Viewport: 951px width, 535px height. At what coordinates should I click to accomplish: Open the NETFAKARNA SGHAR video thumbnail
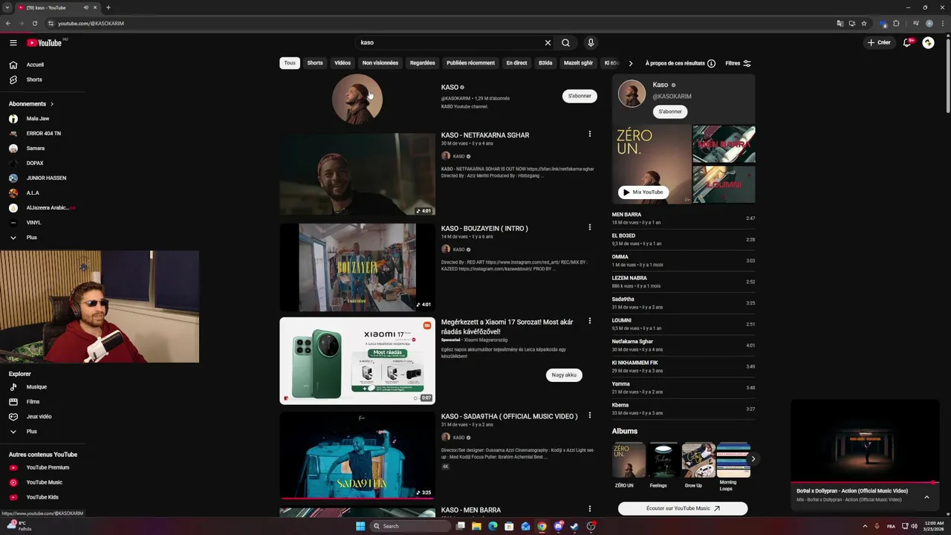(357, 174)
